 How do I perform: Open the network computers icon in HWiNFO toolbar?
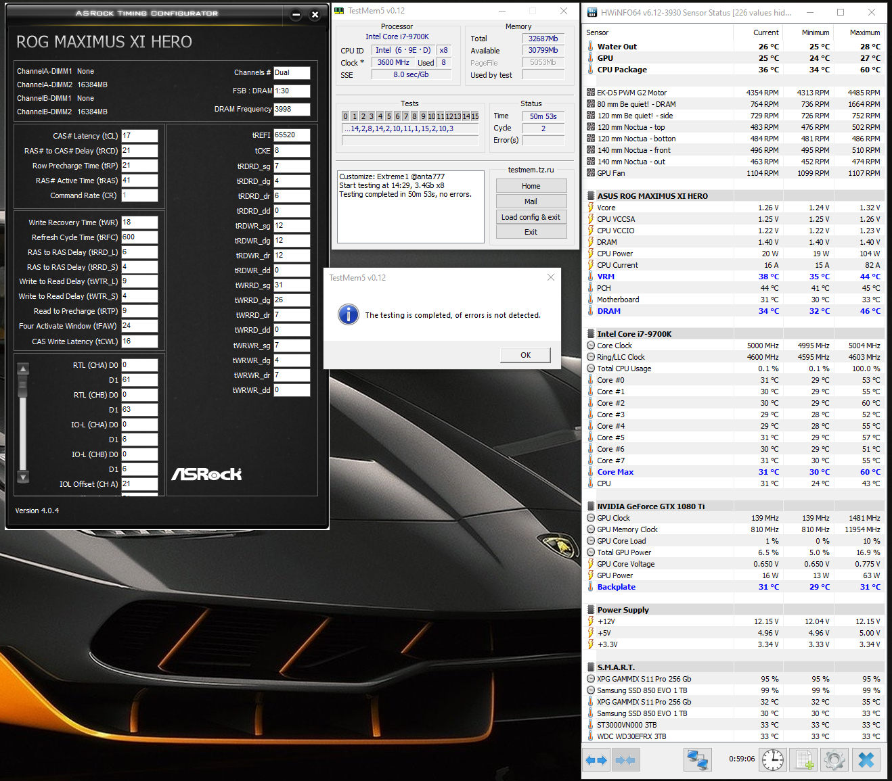pos(697,760)
